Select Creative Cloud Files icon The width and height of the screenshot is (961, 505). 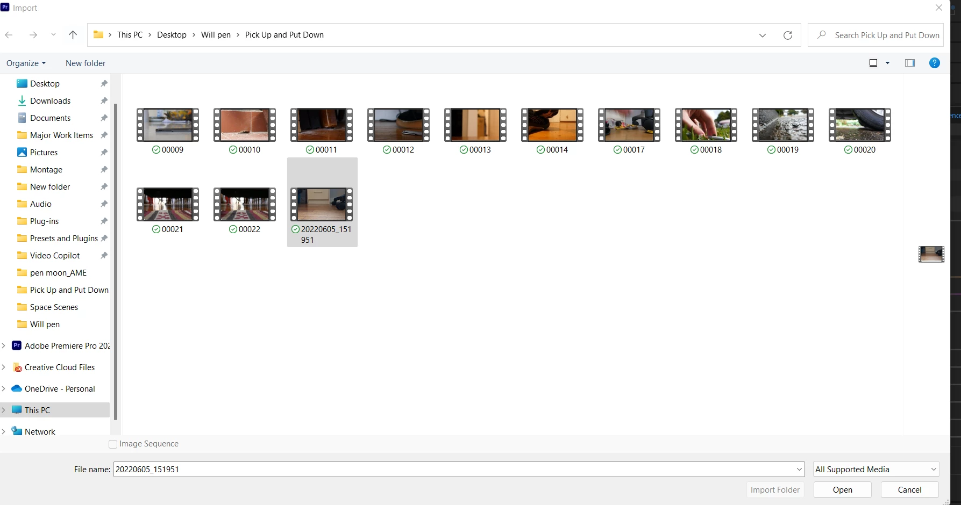17,367
